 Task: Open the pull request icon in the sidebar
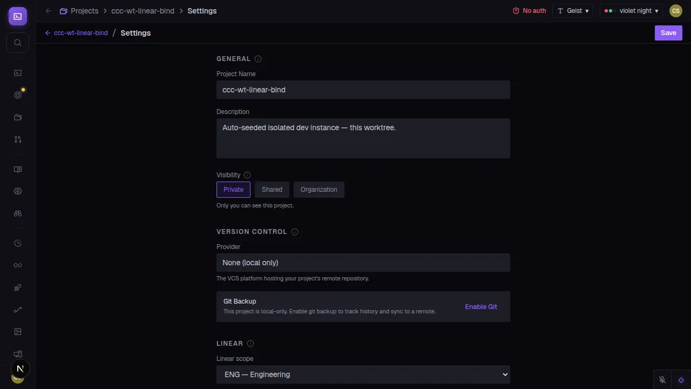(18, 139)
